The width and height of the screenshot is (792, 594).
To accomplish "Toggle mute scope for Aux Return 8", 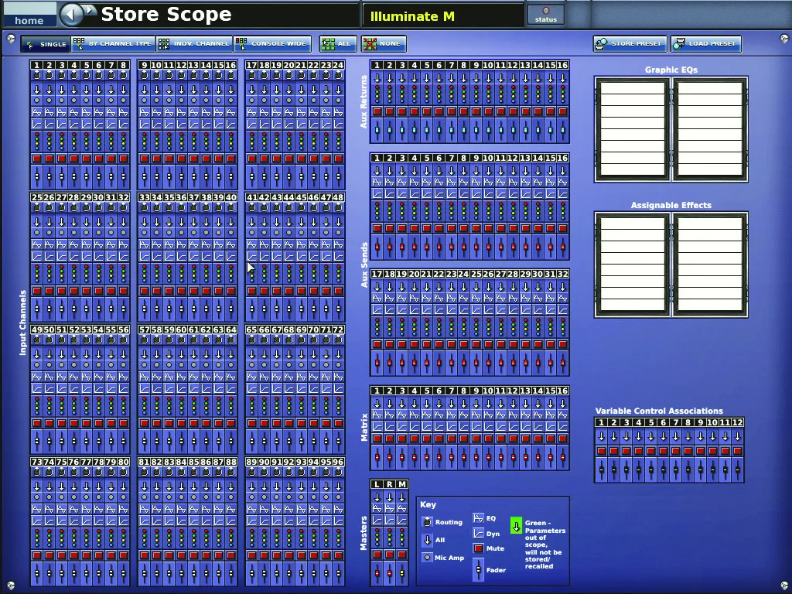I will [464, 111].
